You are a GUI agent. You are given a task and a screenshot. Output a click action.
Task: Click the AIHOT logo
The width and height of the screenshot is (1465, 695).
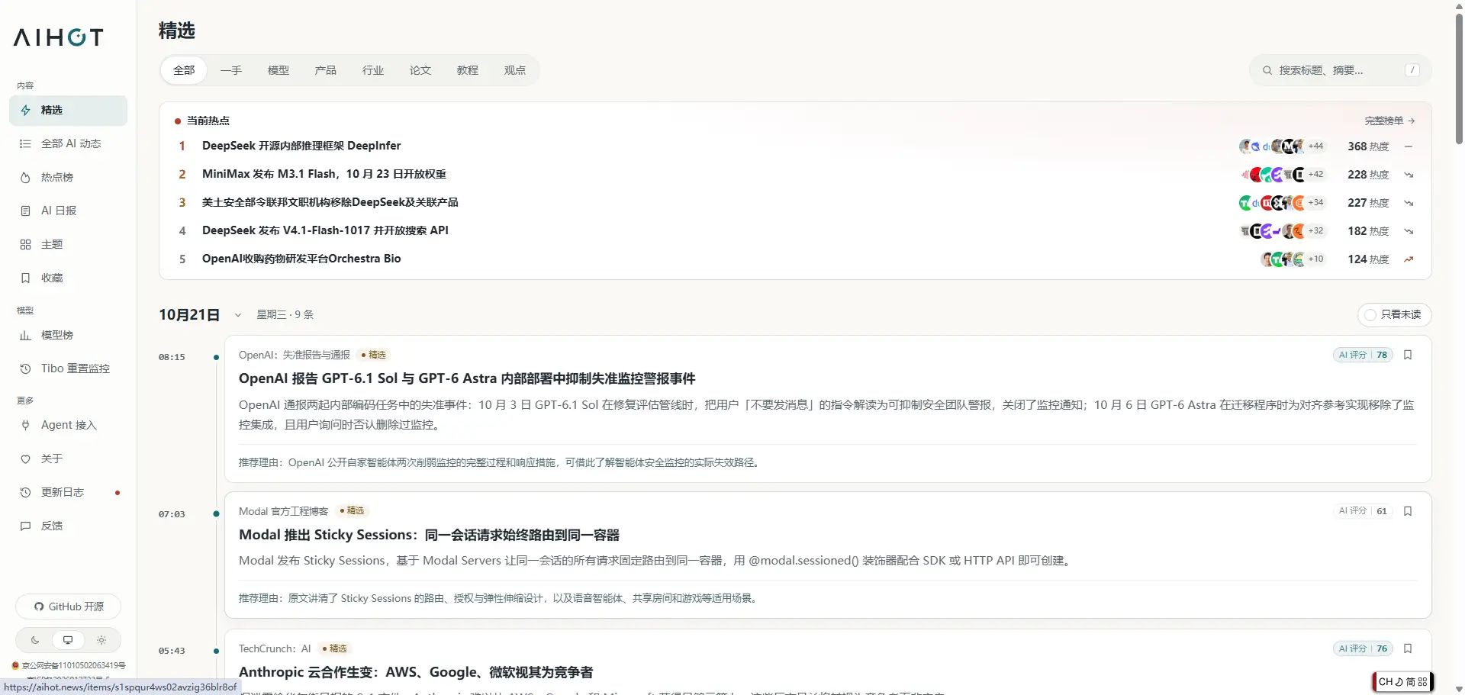[x=58, y=37]
